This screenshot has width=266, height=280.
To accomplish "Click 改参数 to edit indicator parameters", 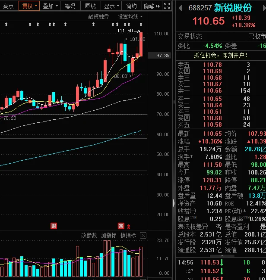I will pyautogui.click(x=89, y=235).
